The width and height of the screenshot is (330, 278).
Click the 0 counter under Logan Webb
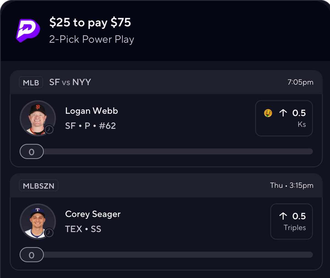tap(32, 151)
